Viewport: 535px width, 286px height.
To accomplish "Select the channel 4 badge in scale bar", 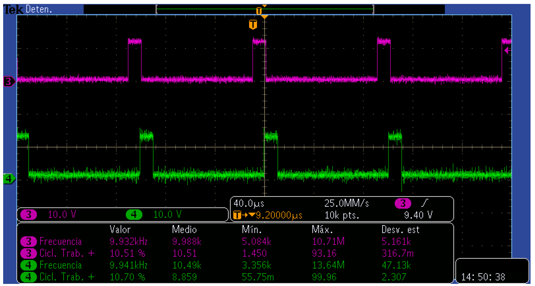I will (134, 214).
